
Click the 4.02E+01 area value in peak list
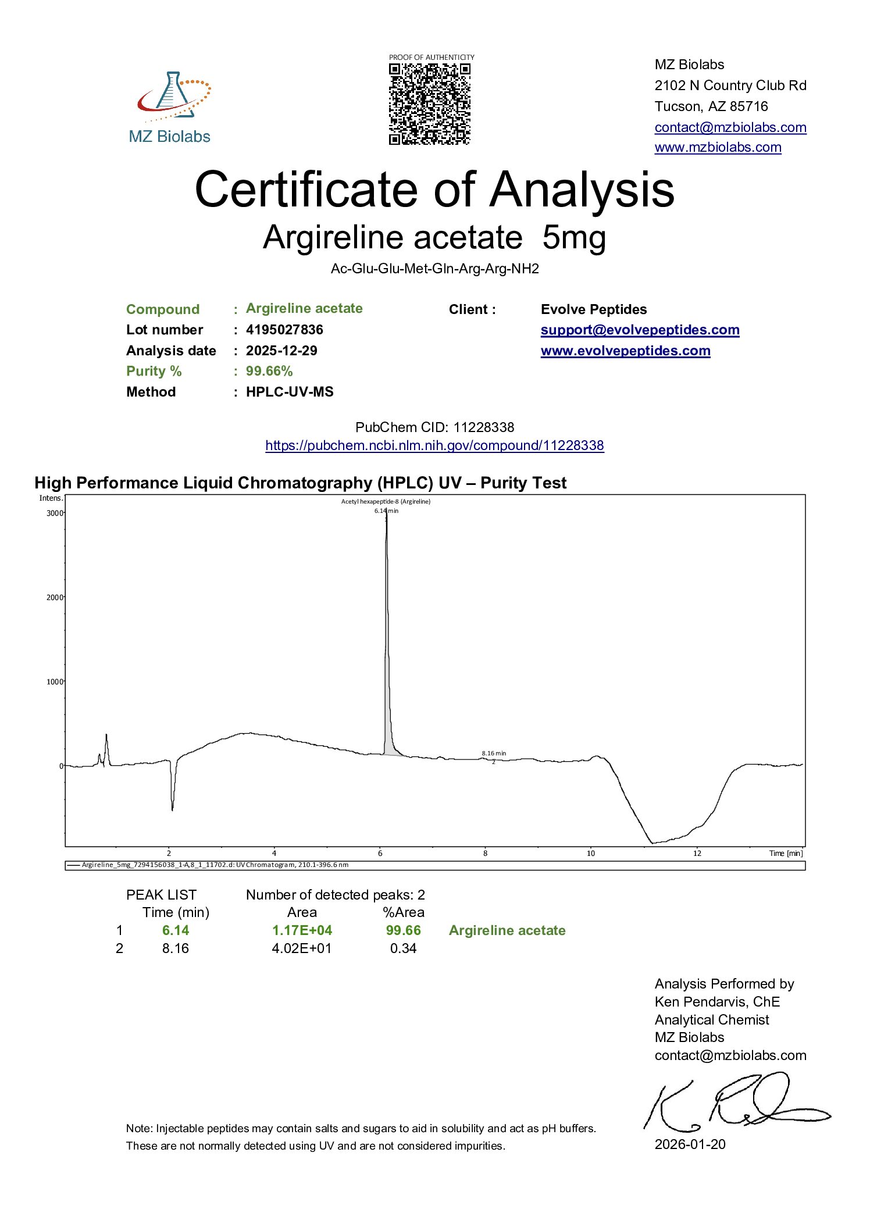pos(301,948)
